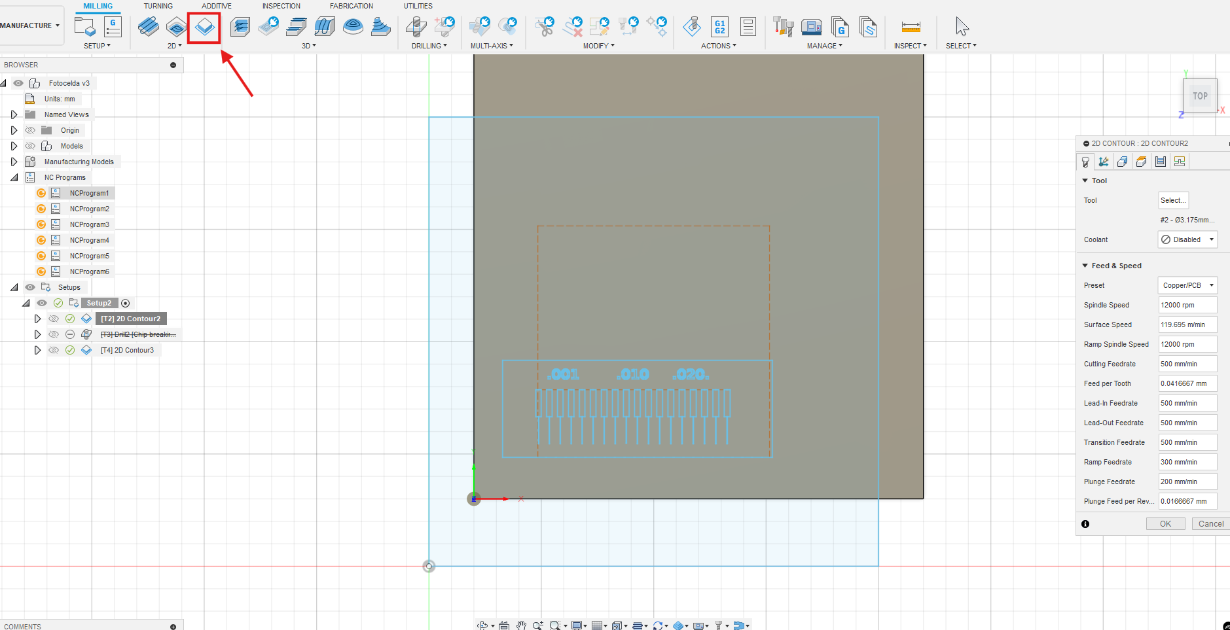Toggle visibility eye of [T2] 2D Contour2

click(x=54, y=319)
